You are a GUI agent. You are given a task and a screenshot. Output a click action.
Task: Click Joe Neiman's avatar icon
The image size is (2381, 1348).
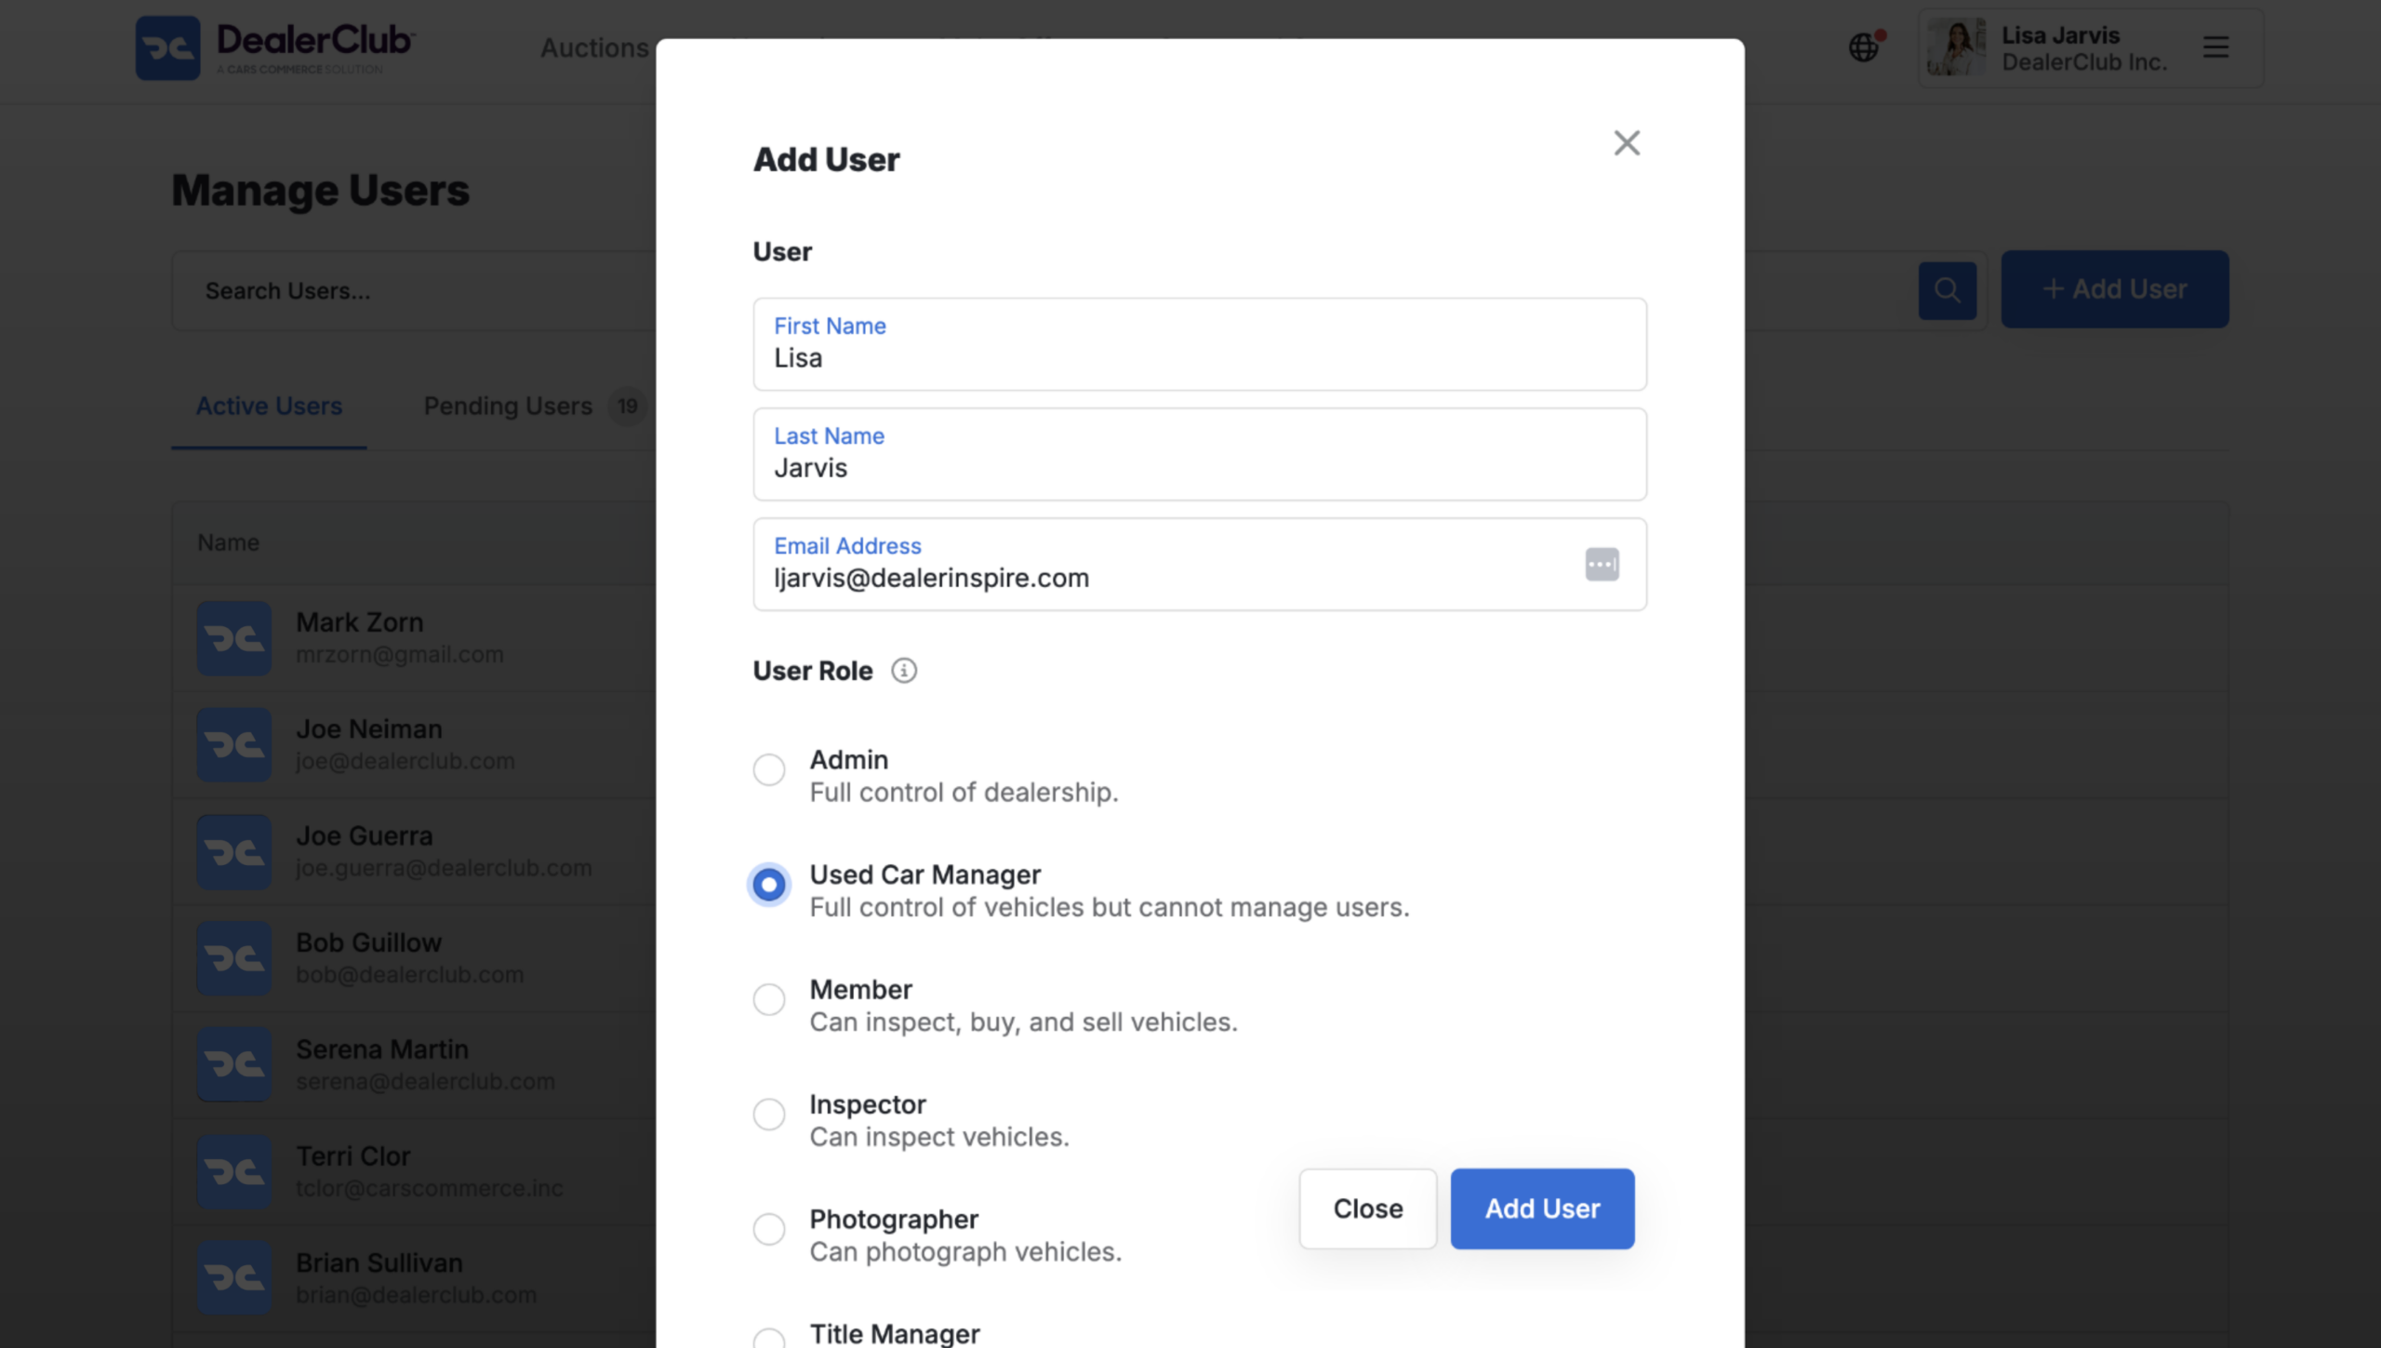pos(234,745)
